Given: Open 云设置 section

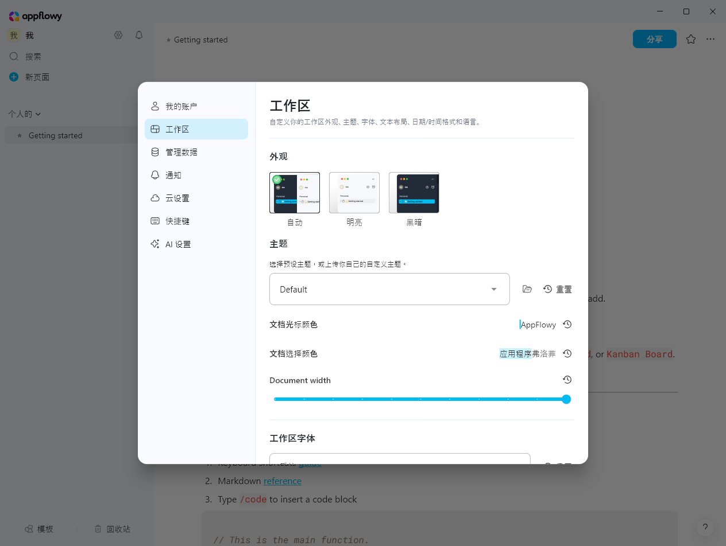Looking at the screenshot, I should tap(196, 198).
